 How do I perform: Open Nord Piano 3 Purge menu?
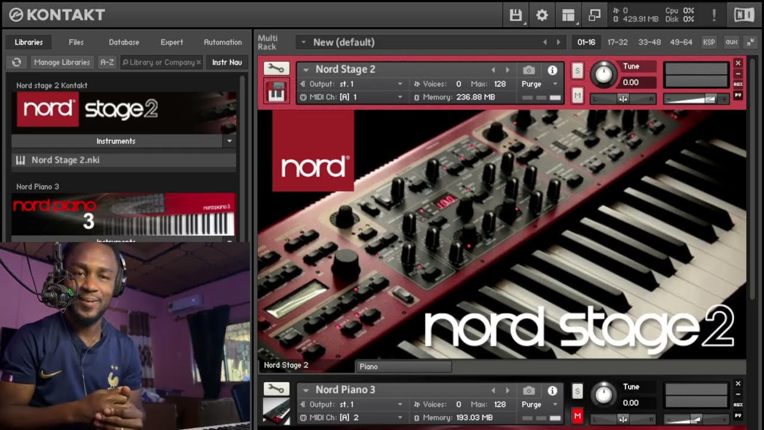[x=540, y=404]
